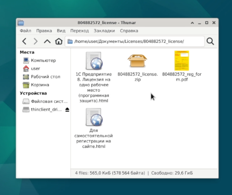Open Рабочий стол label in sidebar
Viewport: 232px width, 195px height.
[46, 77]
